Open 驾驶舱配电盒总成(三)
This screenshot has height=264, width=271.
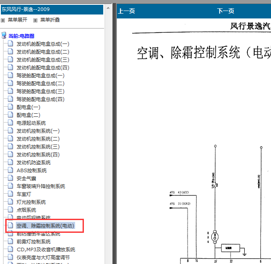coord(40,91)
